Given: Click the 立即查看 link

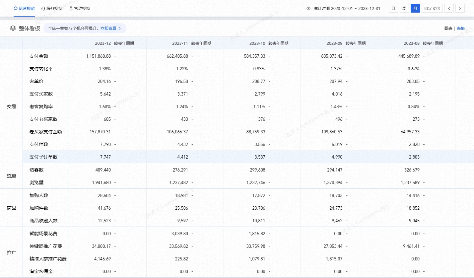Looking at the screenshot, I should (108, 29).
